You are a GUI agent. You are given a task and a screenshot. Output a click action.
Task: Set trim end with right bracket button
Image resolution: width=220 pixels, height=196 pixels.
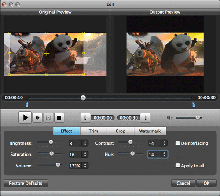click(145, 118)
